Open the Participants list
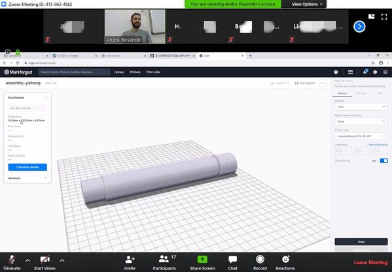Image resolution: width=392 pixels, height=272 pixels. point(164,260)
